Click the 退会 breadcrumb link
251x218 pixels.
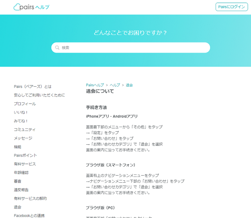click(x=129, y=85)
